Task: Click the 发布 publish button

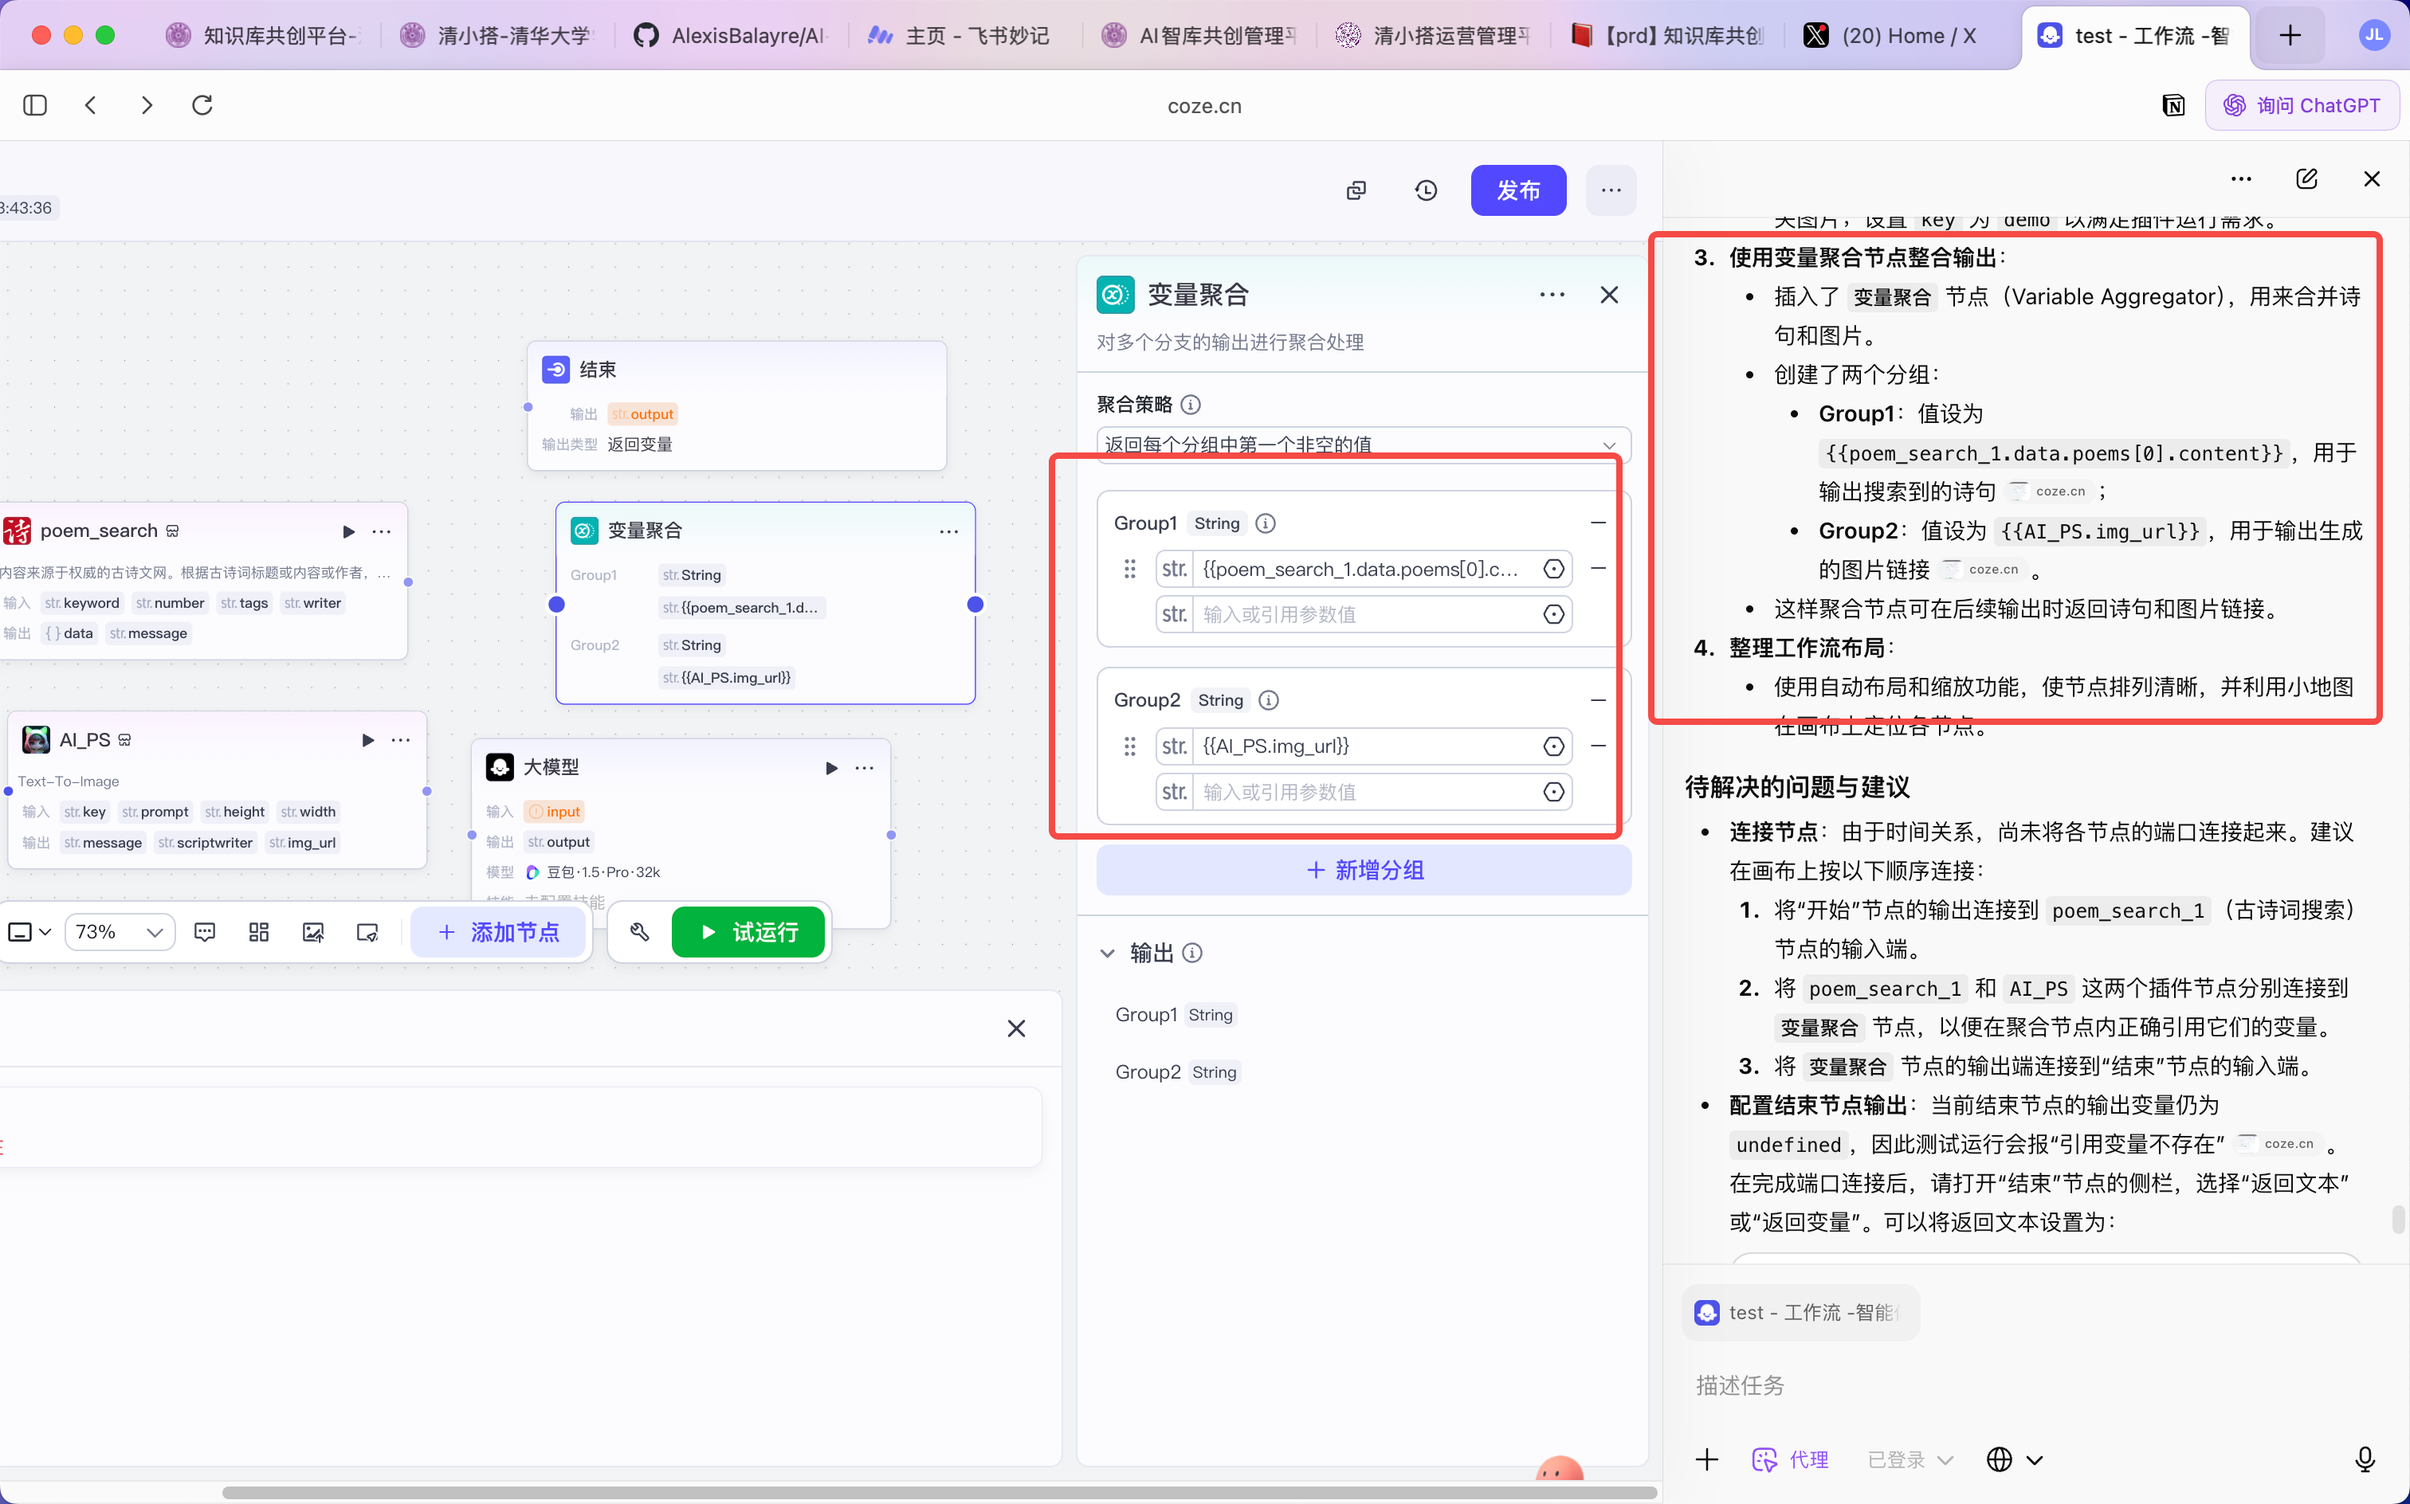Action: pos(1518,190)
